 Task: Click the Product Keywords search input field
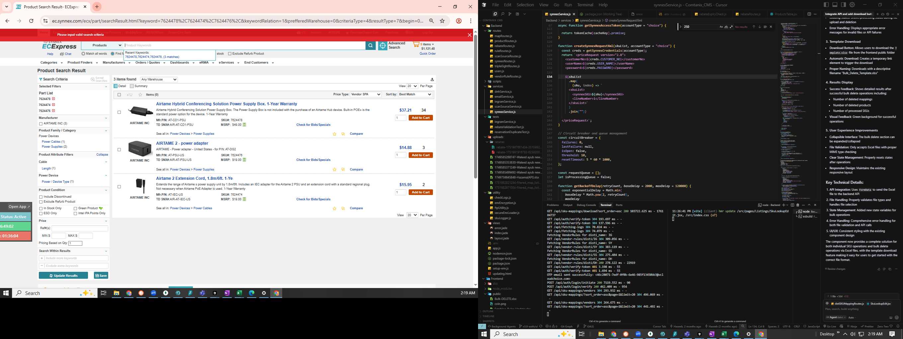tap(244, 45)
